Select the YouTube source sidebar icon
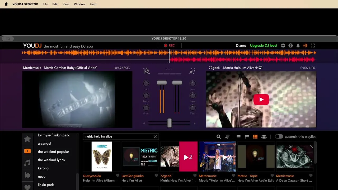 [27, 151]
